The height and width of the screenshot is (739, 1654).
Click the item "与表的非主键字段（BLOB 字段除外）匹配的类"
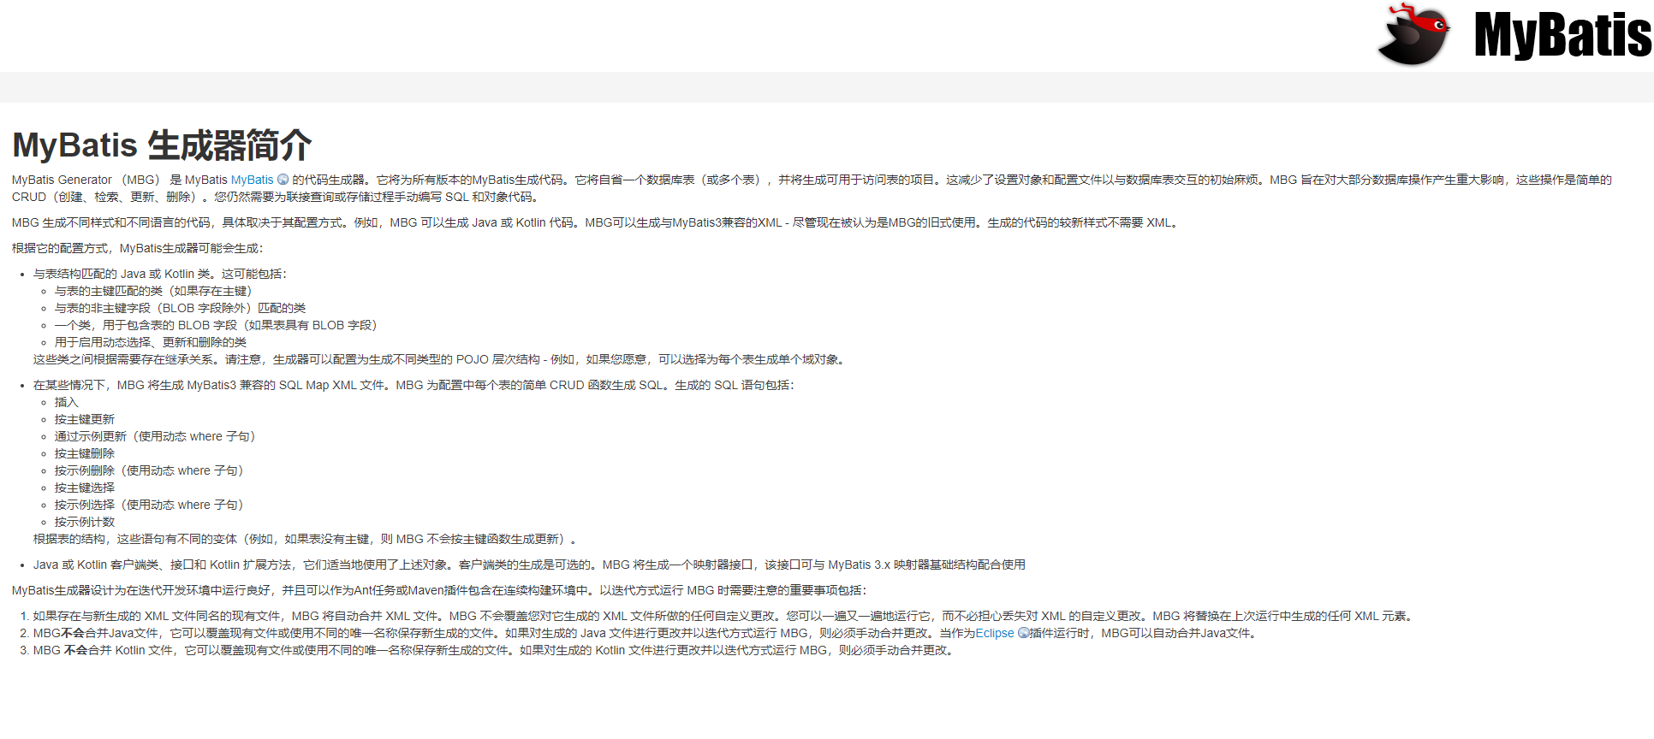181,308
